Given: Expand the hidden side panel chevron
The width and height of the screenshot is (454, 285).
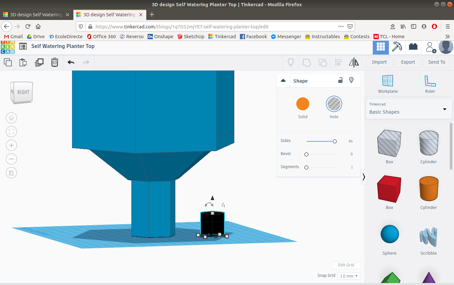Looking at the screenshot, I should pyautogui.click(x=363, y=177).
